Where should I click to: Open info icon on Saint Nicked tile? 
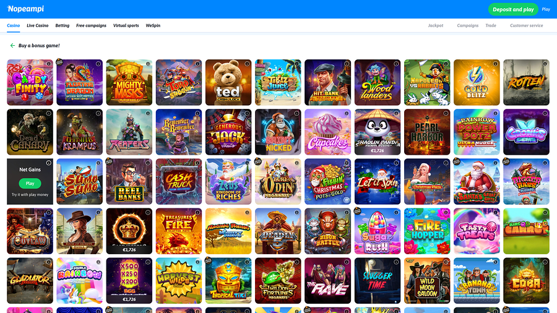click(296, 114)
